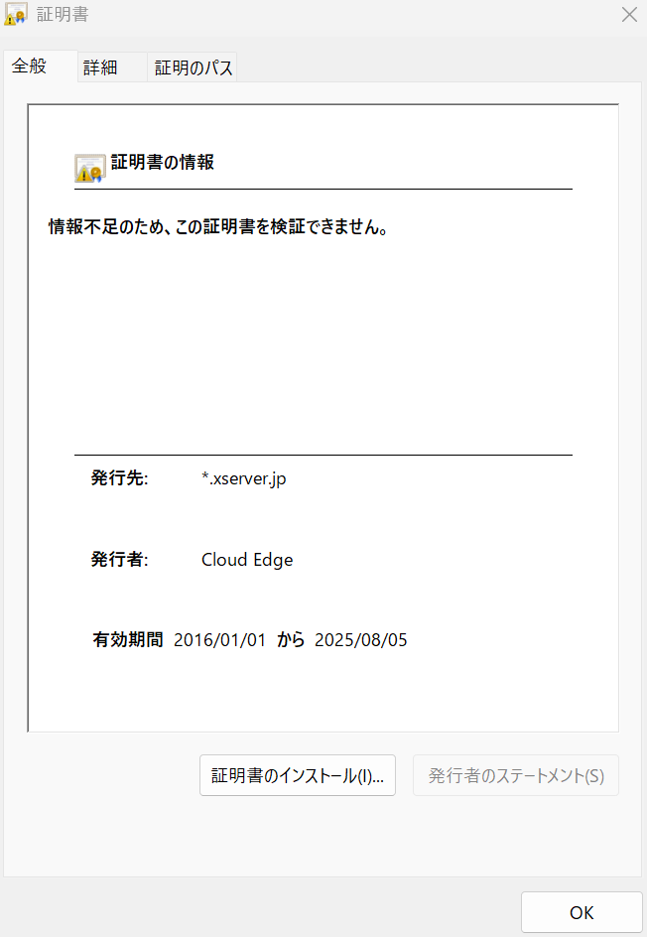Click the certificate icon in title bar
647x937 pixels.
click(16, 14)
